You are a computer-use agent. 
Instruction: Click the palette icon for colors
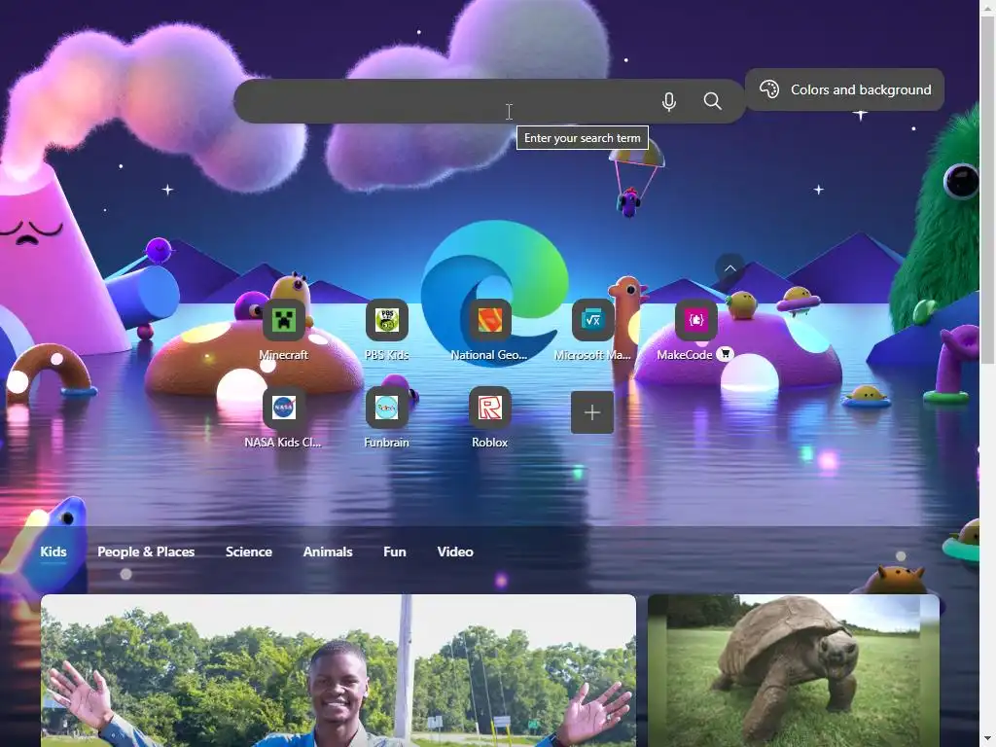[x=769, y=89]
